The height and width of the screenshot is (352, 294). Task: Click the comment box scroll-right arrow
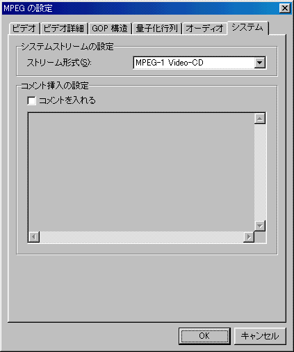tap(249, 237)
